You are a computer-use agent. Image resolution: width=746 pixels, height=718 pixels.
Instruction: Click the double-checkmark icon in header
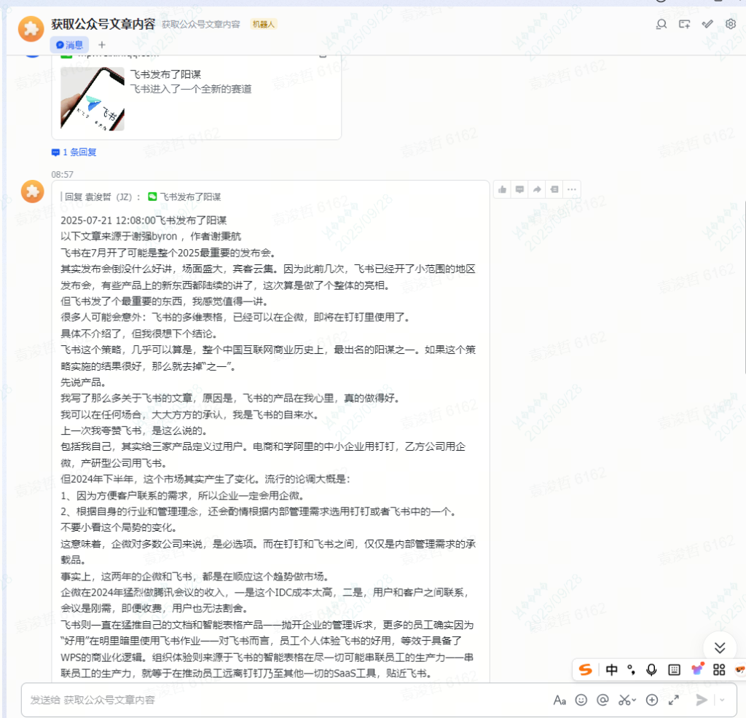(x=707, y=24)
